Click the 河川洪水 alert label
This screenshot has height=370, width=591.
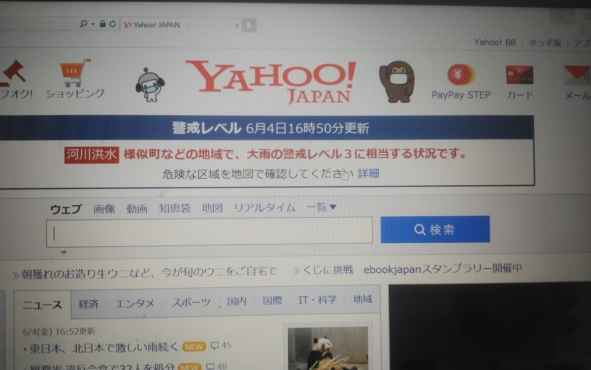tap(92, 154)
